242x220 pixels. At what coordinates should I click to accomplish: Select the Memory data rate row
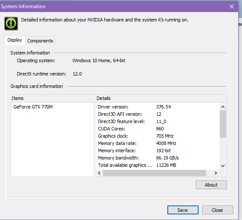[157, 143]
